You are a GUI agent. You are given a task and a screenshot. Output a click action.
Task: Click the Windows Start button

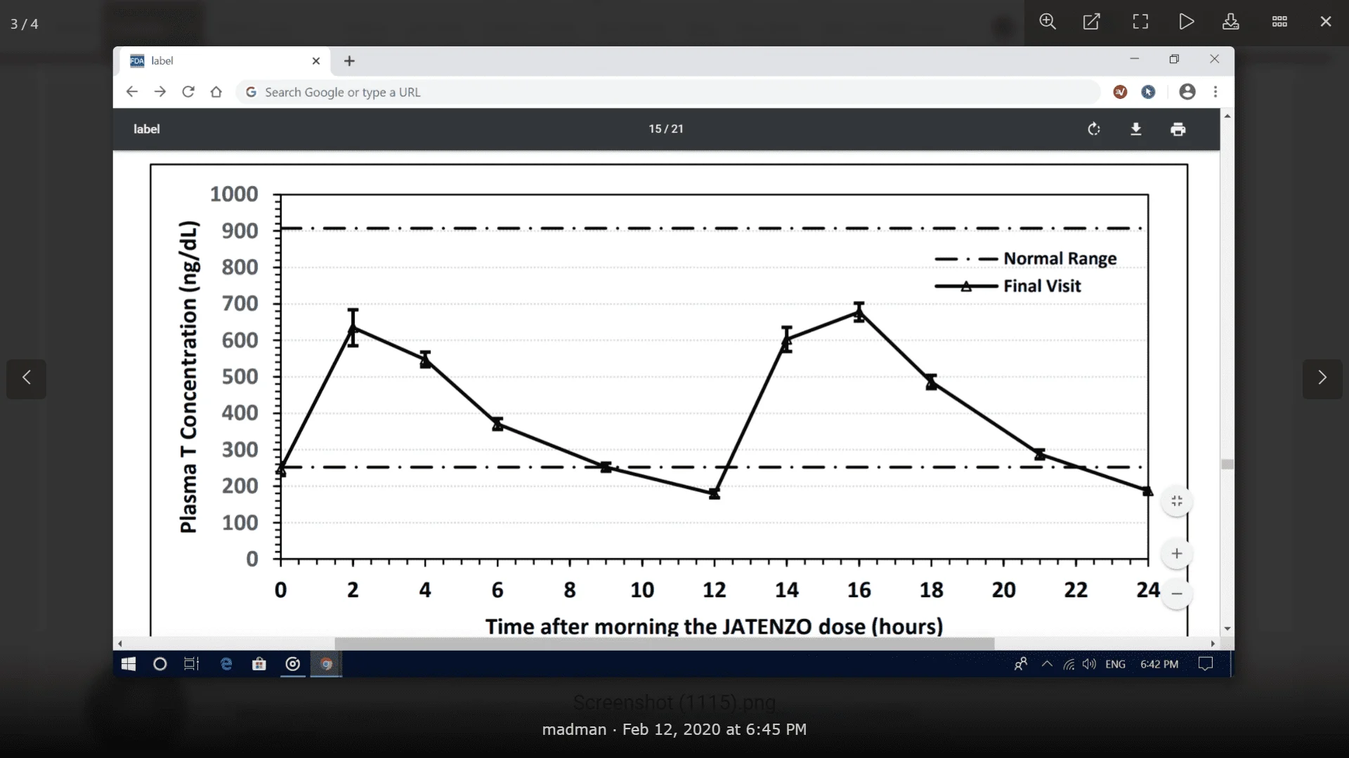coord(128,664)
